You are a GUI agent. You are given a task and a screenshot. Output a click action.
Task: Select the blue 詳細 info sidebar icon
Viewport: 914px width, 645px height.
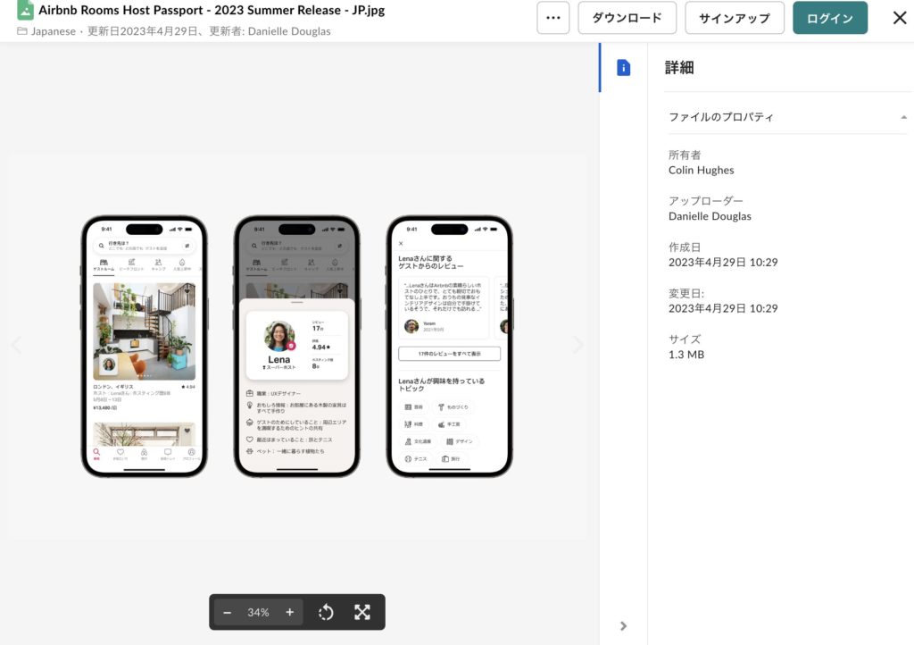(x=623, y=68)
